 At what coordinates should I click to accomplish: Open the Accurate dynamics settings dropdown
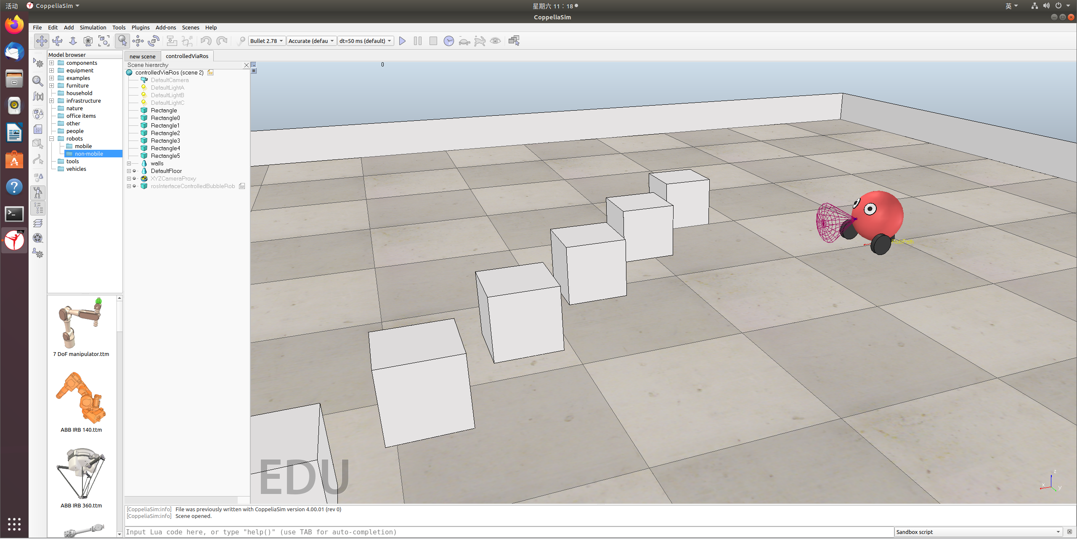point(312,41)
